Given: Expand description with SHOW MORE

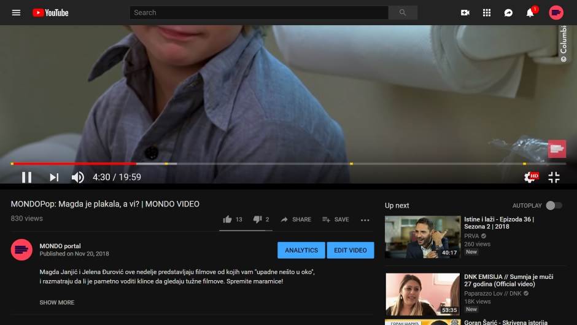Looking at the screenshot, I should (57, 302).
